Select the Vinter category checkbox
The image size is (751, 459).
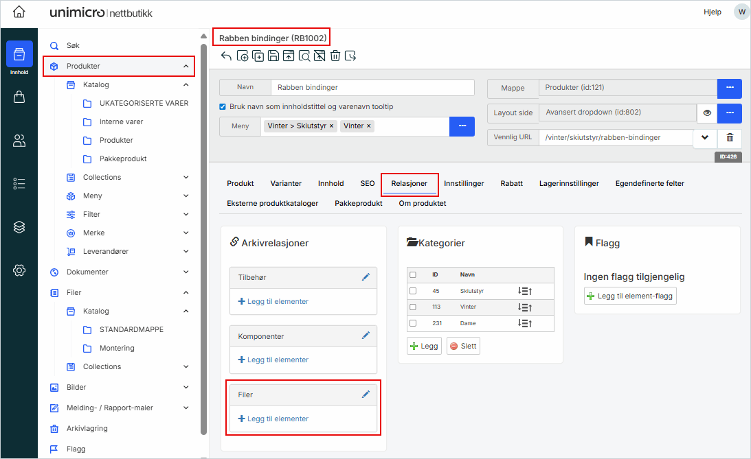[x=413, y=307]
